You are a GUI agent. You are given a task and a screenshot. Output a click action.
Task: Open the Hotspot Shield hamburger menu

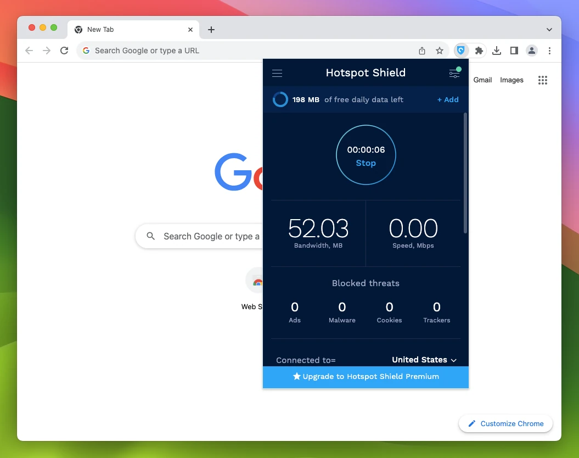point(277,72)
